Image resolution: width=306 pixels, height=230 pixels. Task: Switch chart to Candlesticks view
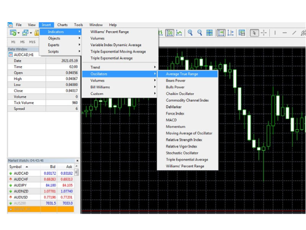coord(169,33)
